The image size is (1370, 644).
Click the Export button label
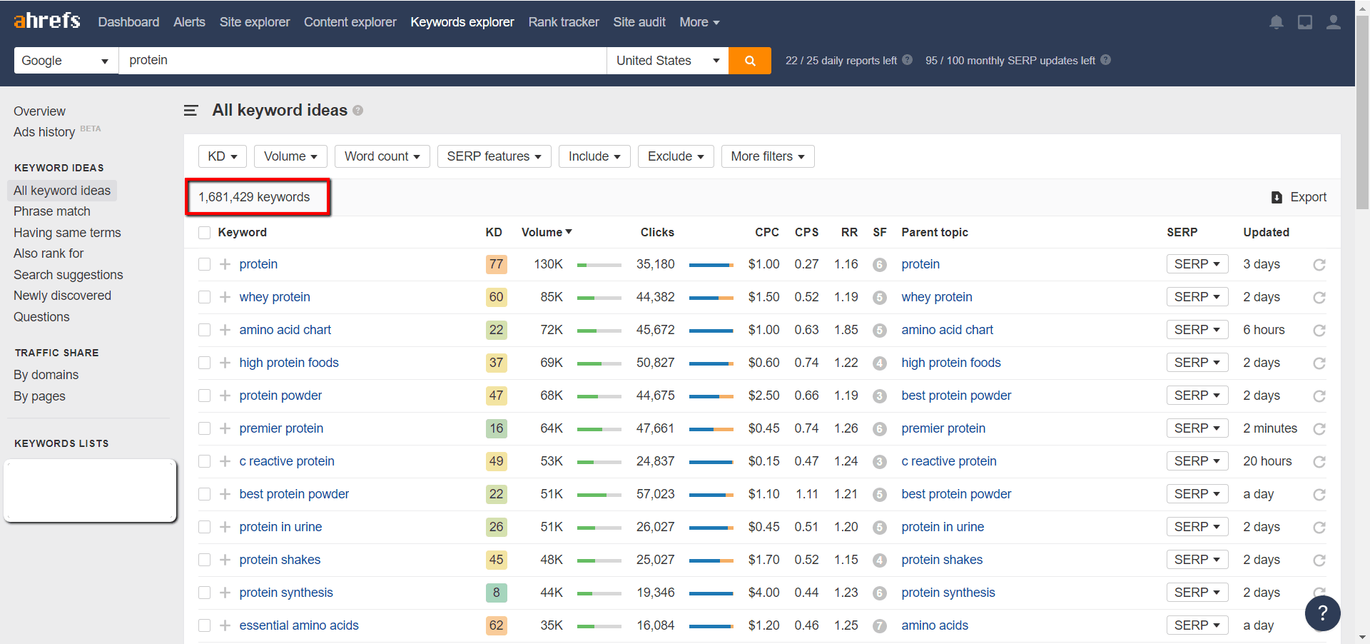coord(1309,197)
